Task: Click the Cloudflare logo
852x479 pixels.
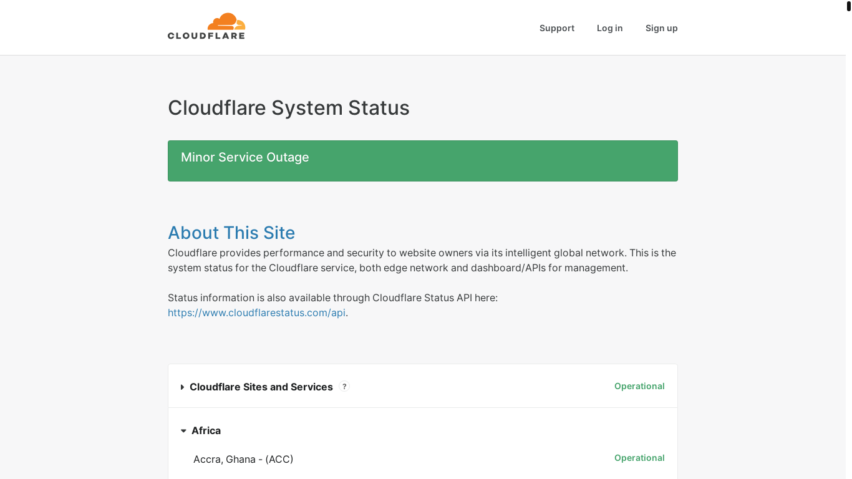Action: click(x=206, y=26)
